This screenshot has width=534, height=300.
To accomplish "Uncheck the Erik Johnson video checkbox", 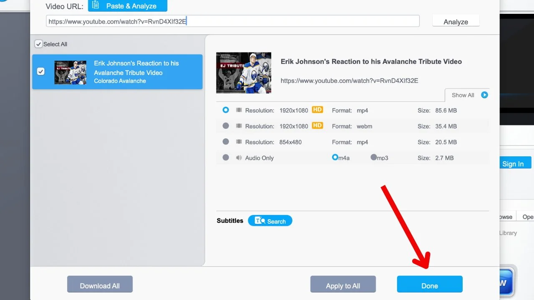I will click(40, 72).
